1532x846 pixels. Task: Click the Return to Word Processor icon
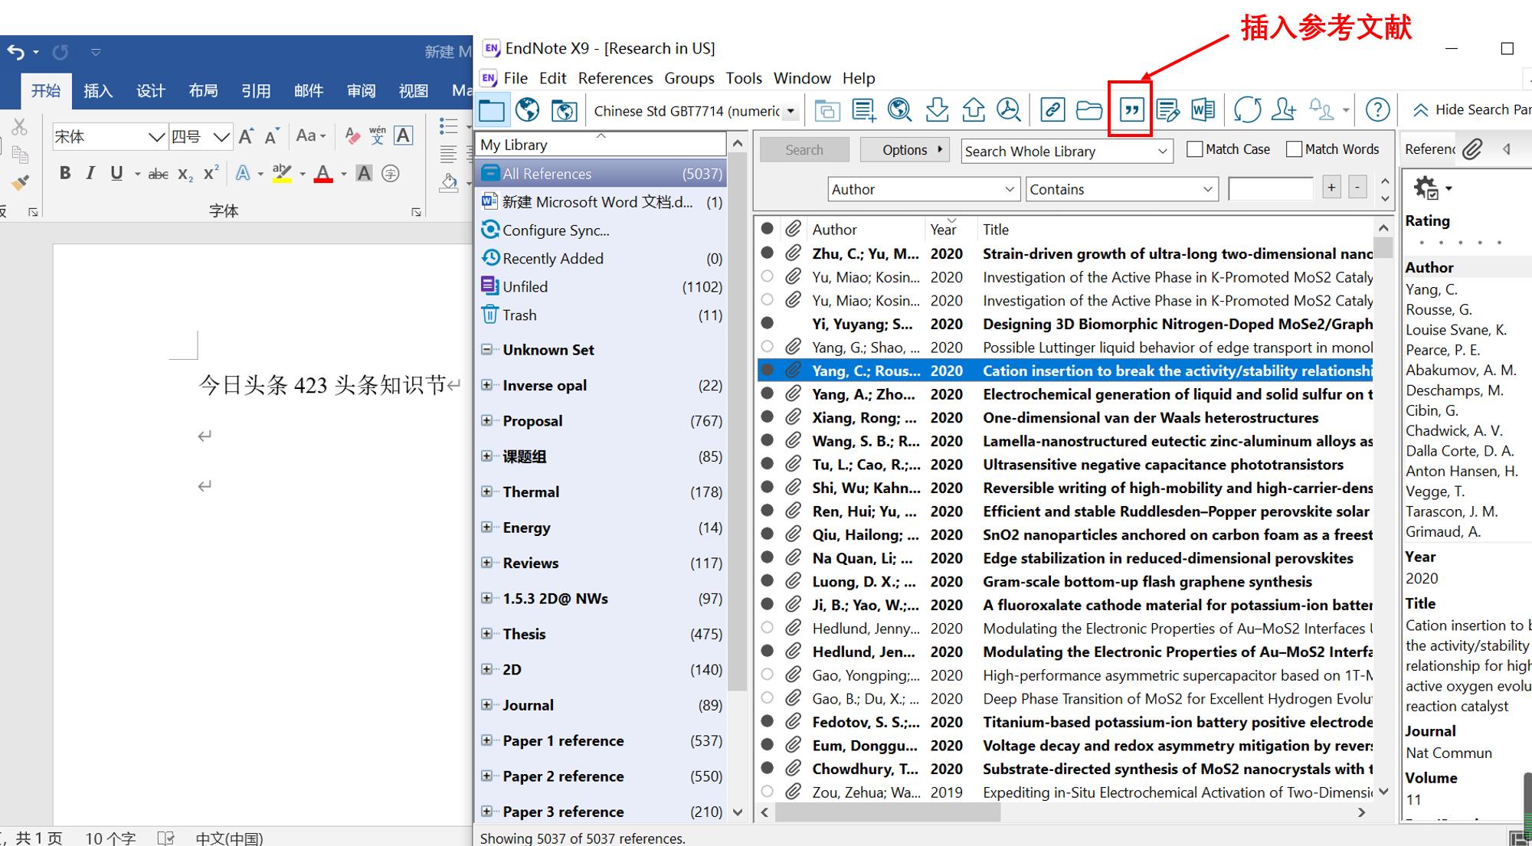point(1203,110)
